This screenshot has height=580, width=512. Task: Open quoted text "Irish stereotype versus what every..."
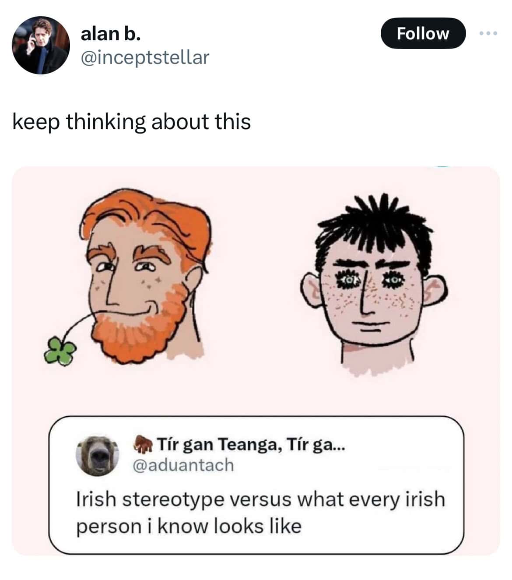pos(260,512)
